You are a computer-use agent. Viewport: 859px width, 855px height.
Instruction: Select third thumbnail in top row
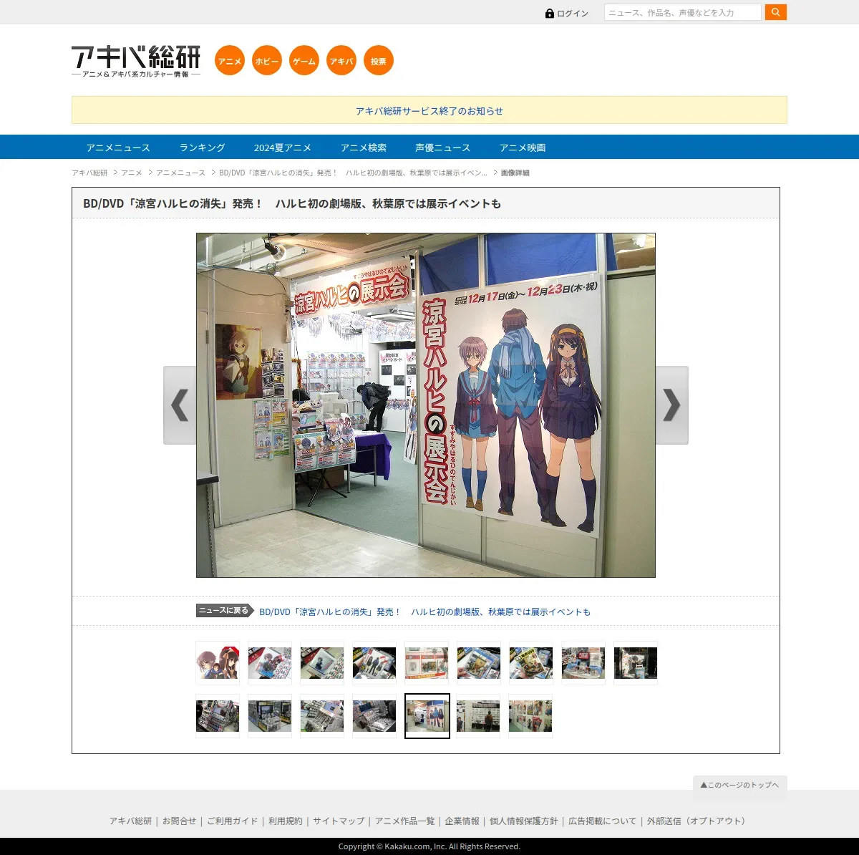point(322,663)
